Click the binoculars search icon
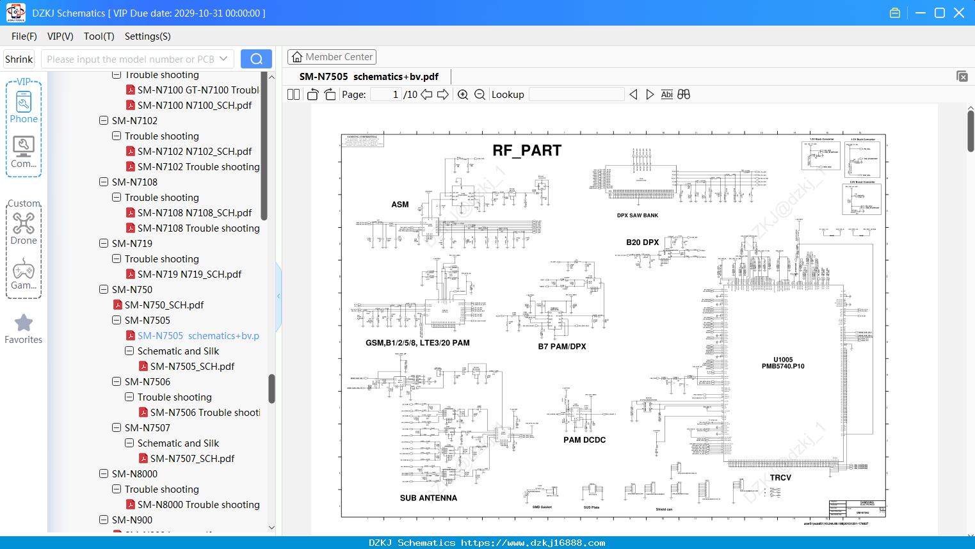975x549 pixels. [x=684, y=95]
